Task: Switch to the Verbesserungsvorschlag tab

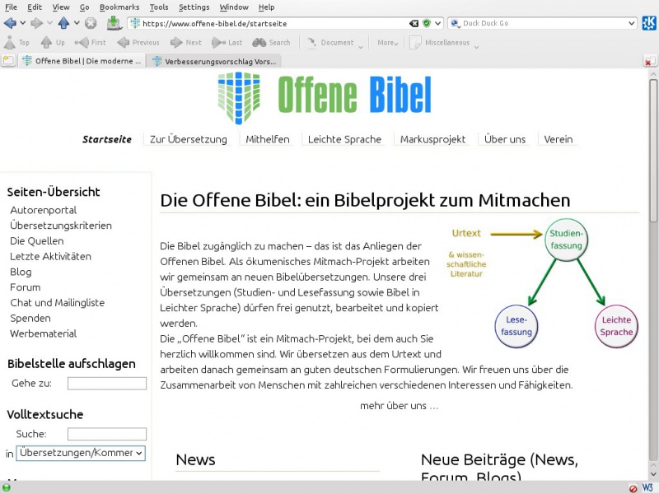Action: click(x=219, y=60)
